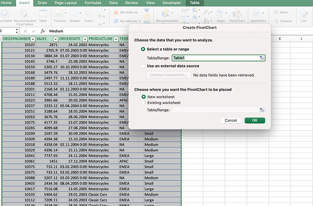Click the Recommended PivotTables icon

(25, 14)
